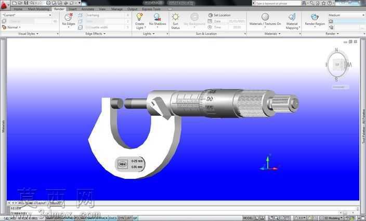The height and width of the screenshot is (221, 366).
Task: Click the Sky Background icon
Action: pos(194,17)
